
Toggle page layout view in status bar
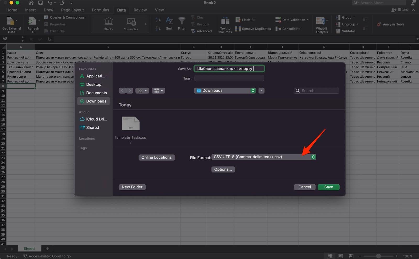340,256
